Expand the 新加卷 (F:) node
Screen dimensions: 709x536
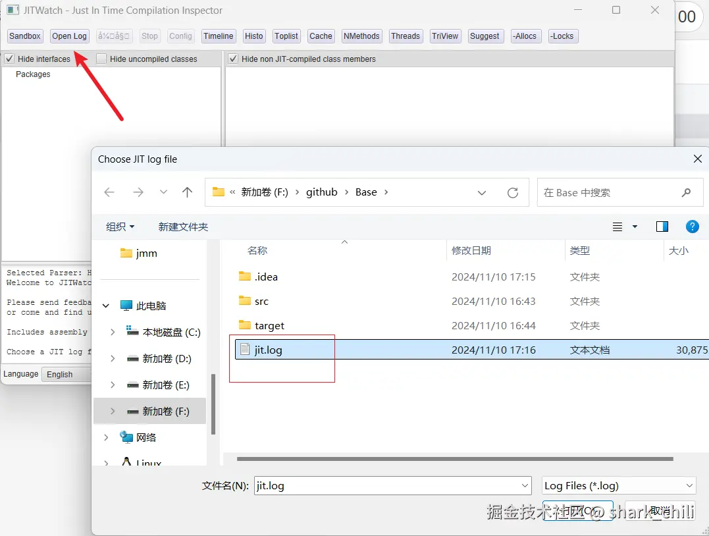pyautogui.click(x=113, y=411)
